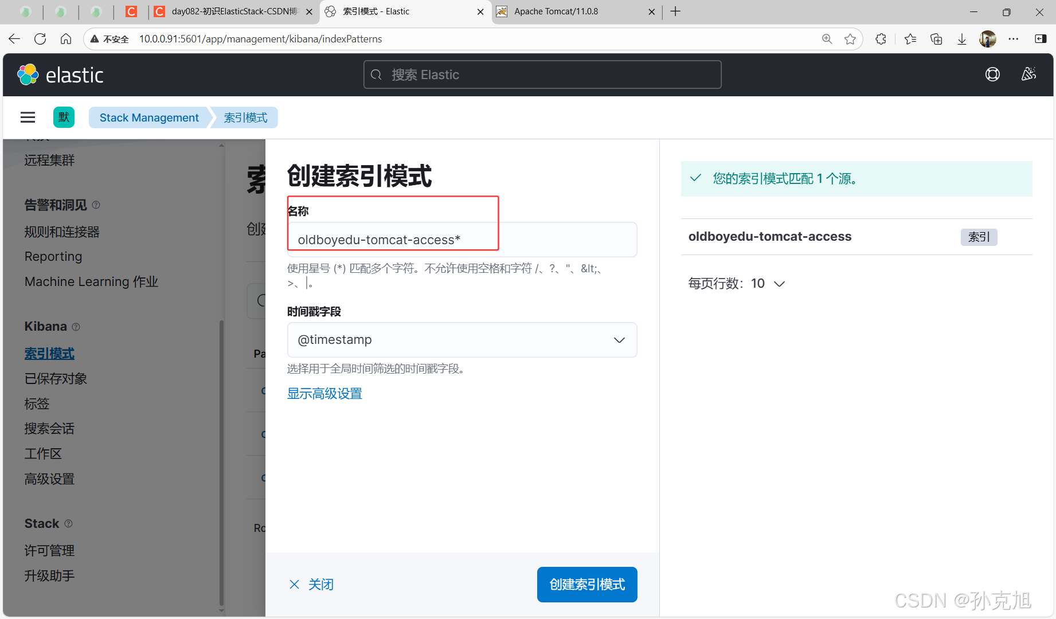This screenshot has height=619, width=1056.
Task: Add page to favorites star
Action: click(850, 39)
